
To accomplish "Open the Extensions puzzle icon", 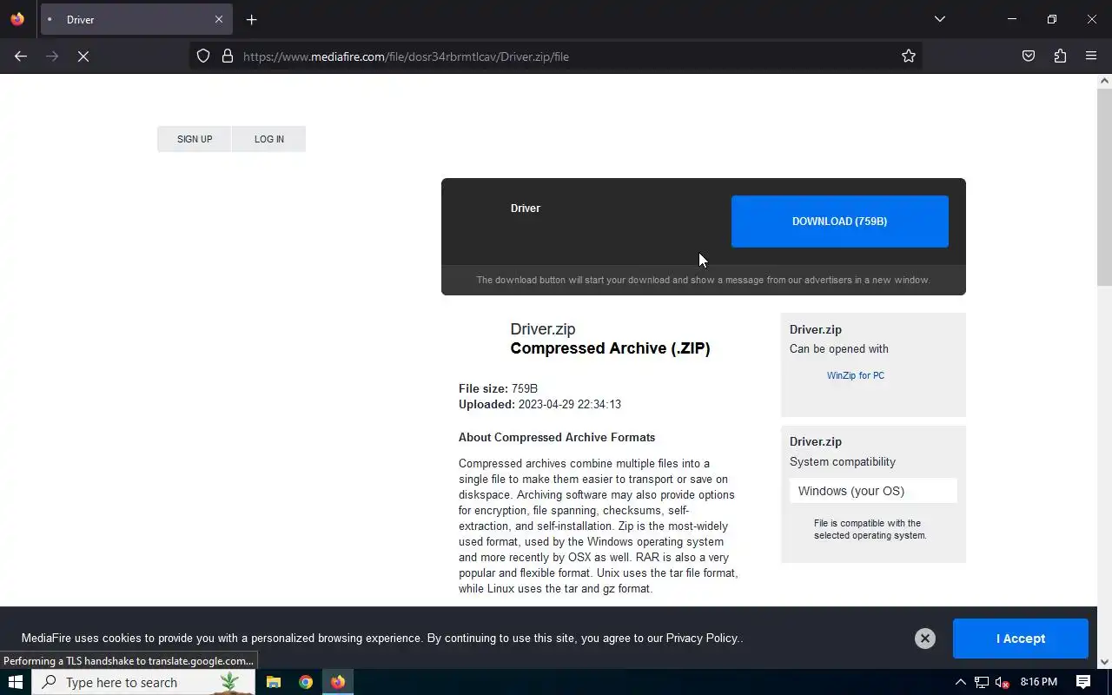I will point(1060,56).
